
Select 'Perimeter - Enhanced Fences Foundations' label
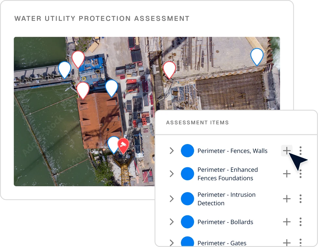tap(228, 174)
